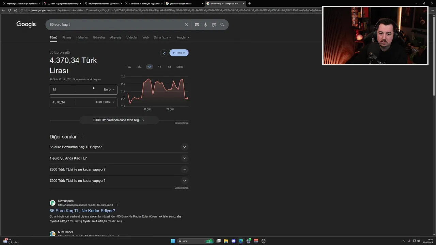Switch to the Haberler tab
Viewport: 436px width, 245px height.
click(x=82, y=37)
